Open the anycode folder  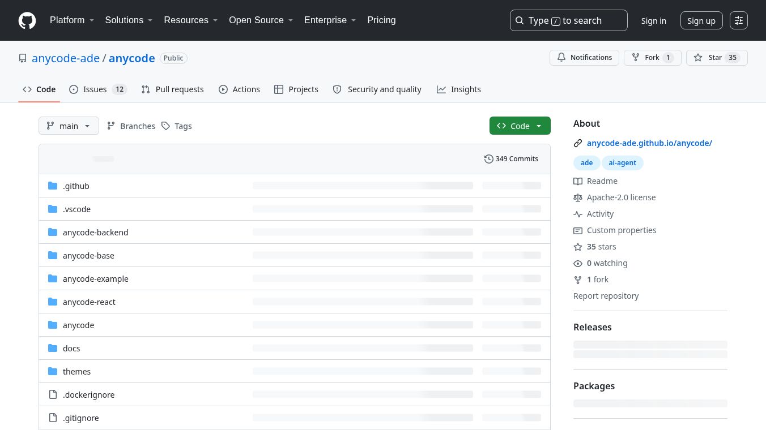[78, 325]
